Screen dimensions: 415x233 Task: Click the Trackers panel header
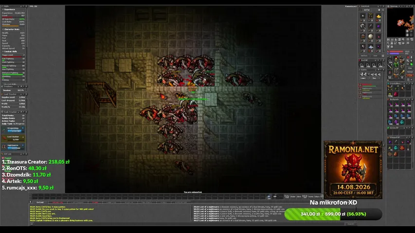tap(14, 86)
